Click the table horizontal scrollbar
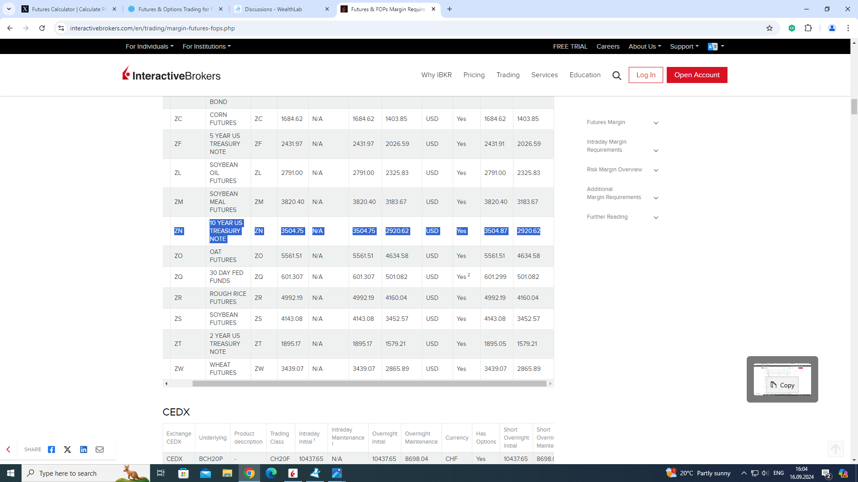This screenshot has width=858, height=482. [369, 383]
